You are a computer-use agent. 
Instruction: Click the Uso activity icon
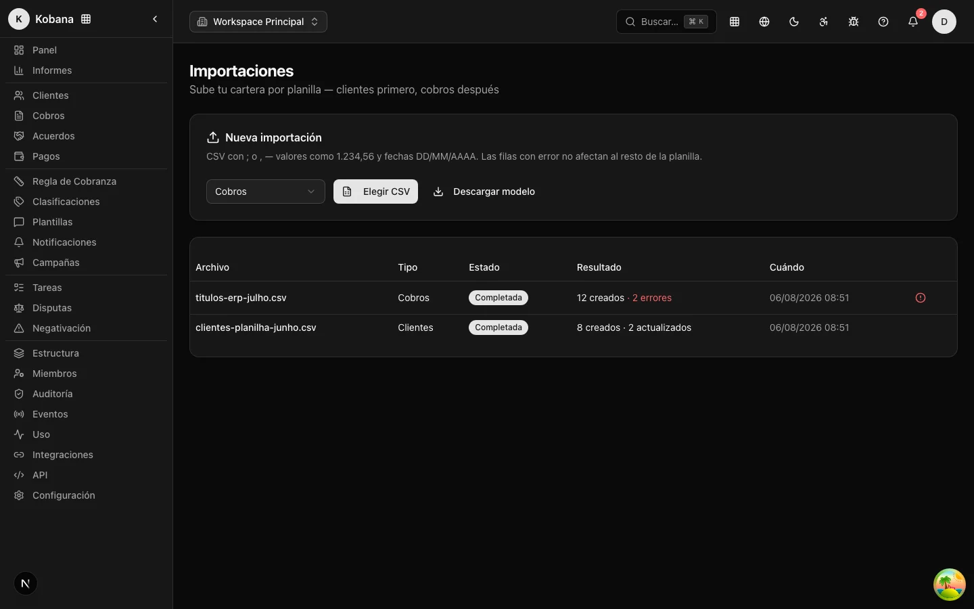pos(19,434)
